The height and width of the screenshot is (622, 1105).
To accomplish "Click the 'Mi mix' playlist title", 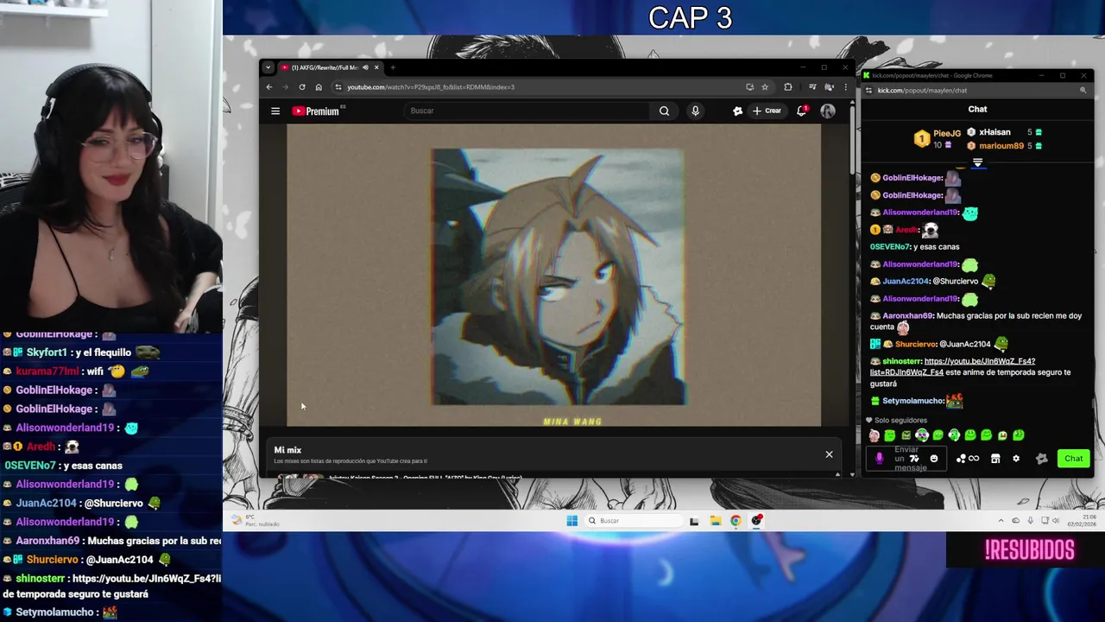I will tap(287, 450).
